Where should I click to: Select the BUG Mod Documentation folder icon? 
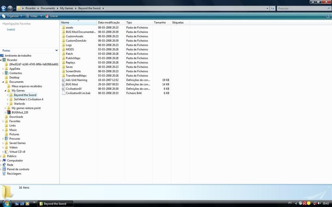(63, 32)
